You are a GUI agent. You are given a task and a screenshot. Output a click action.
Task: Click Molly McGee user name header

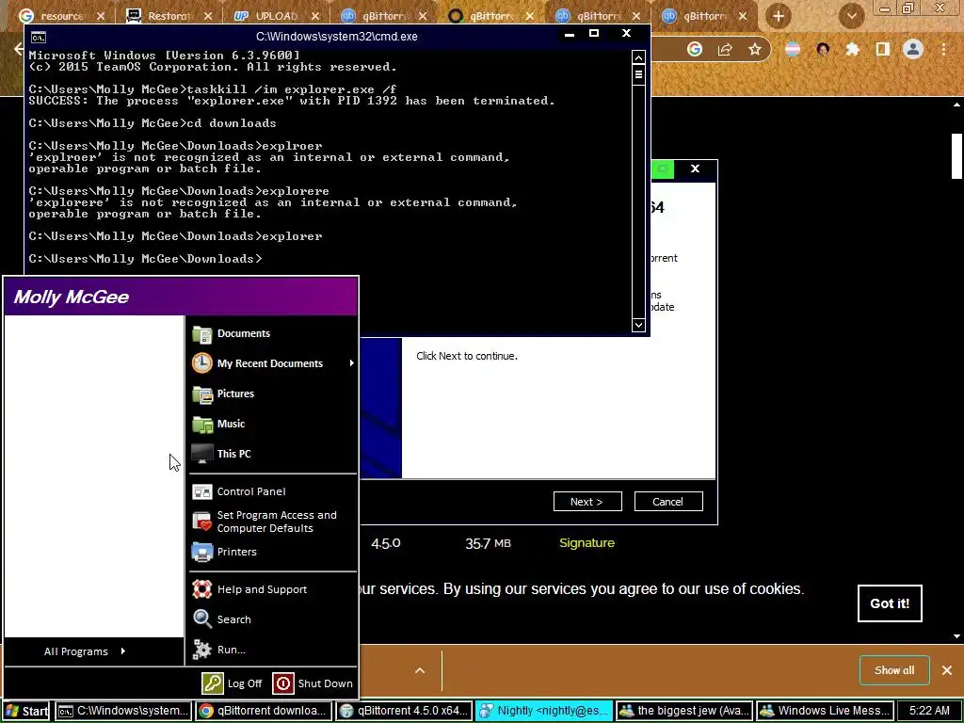(72, 297)
